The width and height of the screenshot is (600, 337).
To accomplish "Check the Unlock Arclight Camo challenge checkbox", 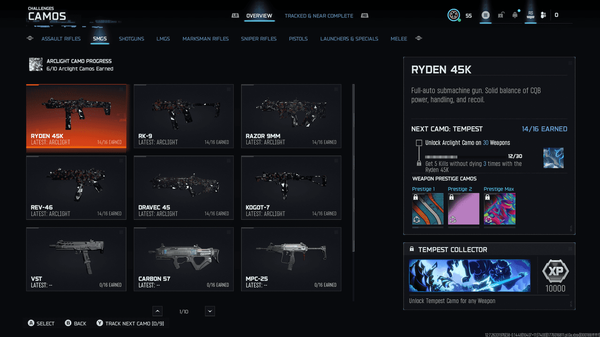I will click(x=419, y=143).
